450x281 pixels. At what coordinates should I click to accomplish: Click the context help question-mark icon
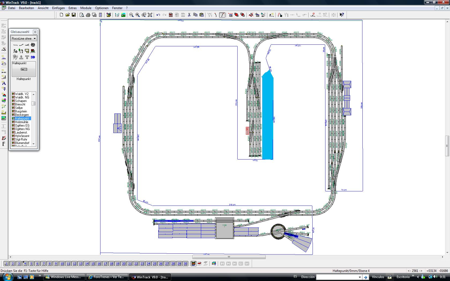(342, 15)
